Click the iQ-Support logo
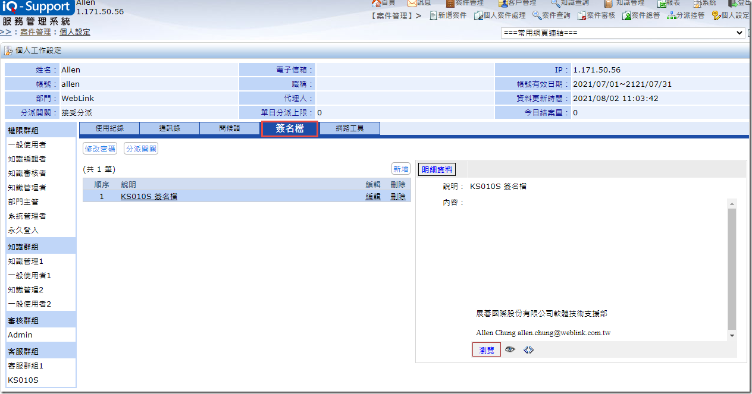The width and height of the screenshot is (752, 394). (37, 8)
